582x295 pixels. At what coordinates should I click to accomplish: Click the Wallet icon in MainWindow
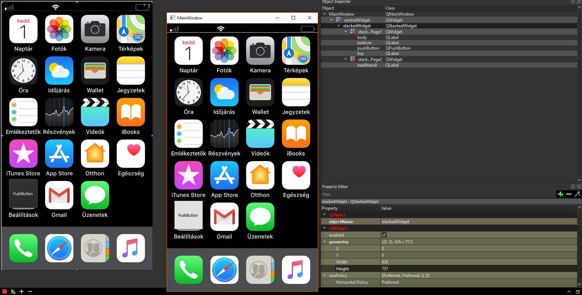click(x=260, y=92)
